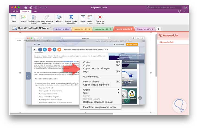Expand the Girar submenu
Screen dimensions: 198x128
[101, 93]
